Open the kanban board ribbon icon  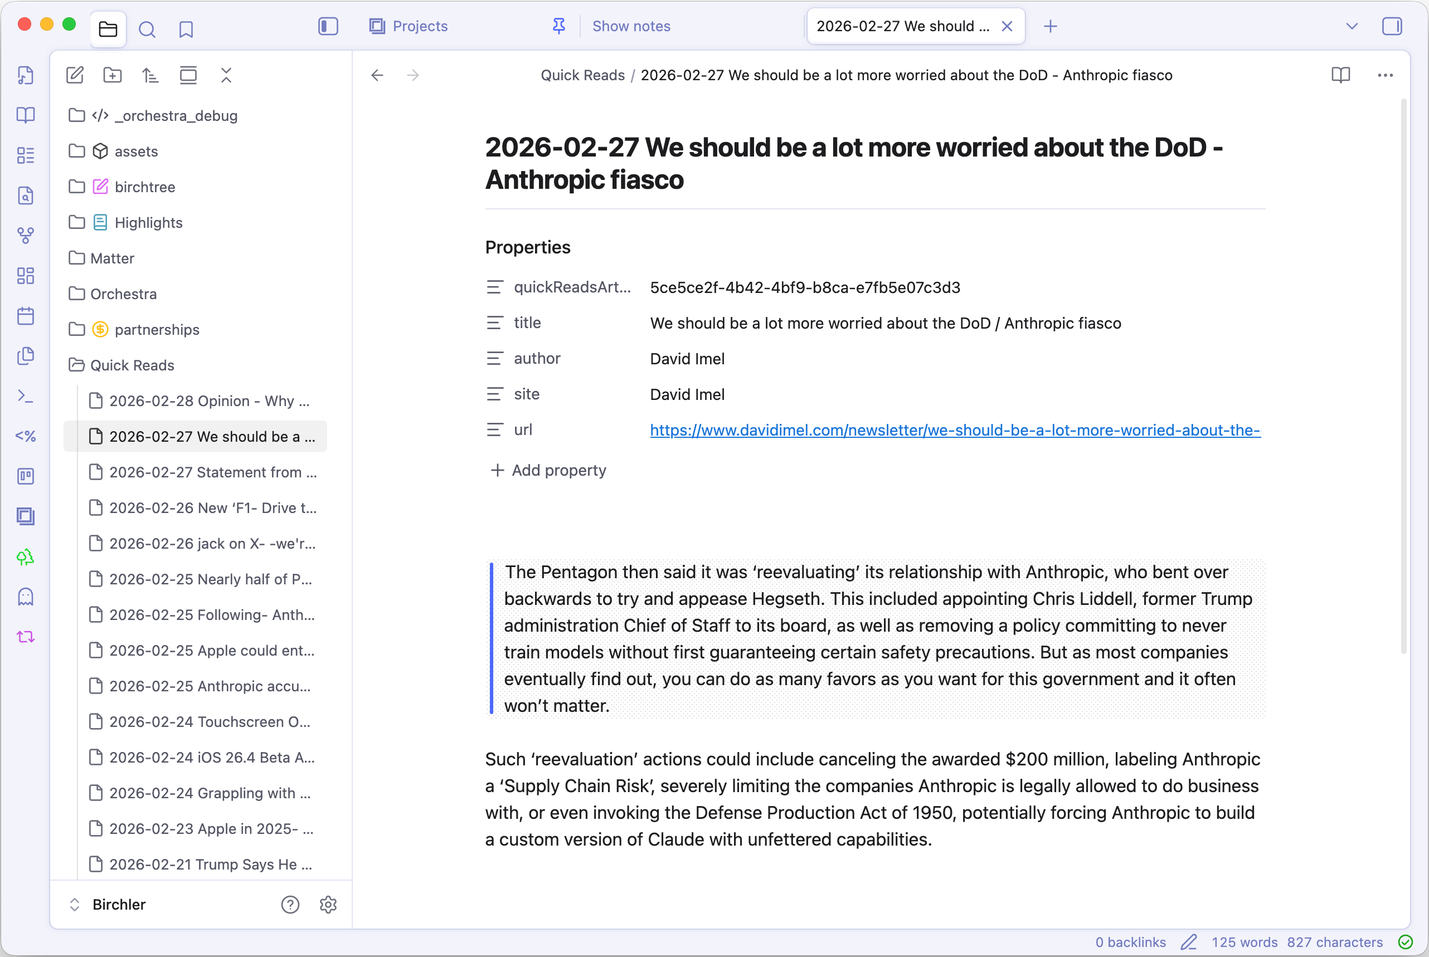click(26, 476)
